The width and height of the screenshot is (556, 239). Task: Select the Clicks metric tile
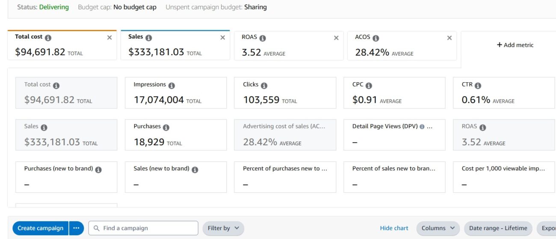(x=285, y=93)
